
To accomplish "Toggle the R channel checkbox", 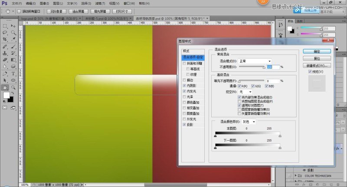I will tap(239, 86).
